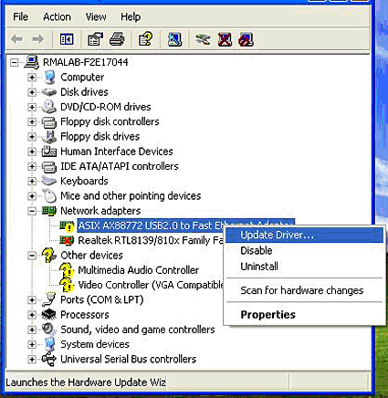Open the File menu

point(20,16)
